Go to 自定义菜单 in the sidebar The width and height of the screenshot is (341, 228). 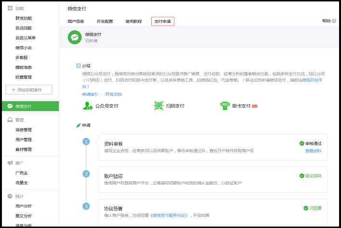25,38
